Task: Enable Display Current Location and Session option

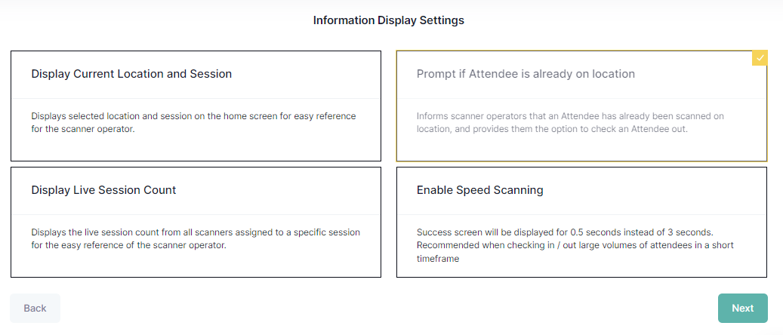Action: (196, 106)
